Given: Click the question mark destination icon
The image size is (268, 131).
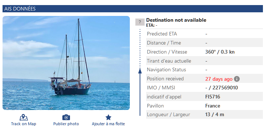Looking at the screenshot, I should (x=140, y=22).
